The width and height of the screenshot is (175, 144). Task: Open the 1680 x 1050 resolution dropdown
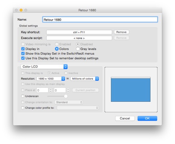pos(51,79)
